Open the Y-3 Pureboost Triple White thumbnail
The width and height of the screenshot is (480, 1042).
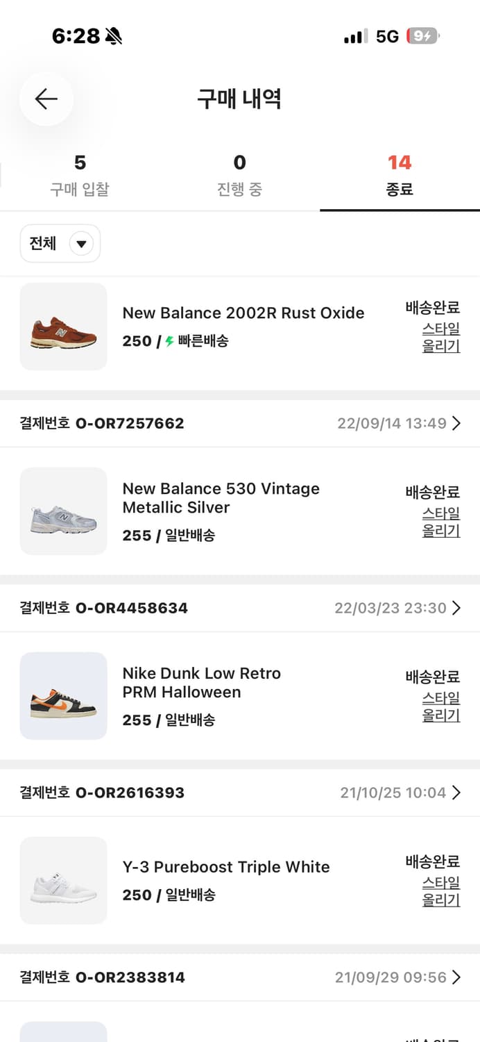tap(63, 881)
